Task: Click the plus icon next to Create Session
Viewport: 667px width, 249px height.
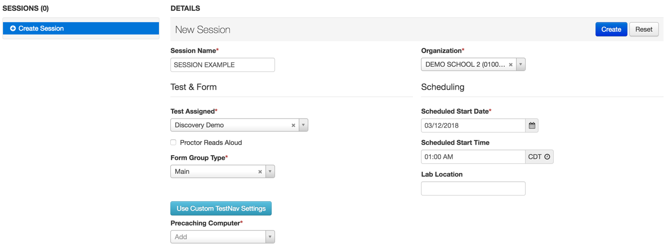Action: click(x=13, y=28)
